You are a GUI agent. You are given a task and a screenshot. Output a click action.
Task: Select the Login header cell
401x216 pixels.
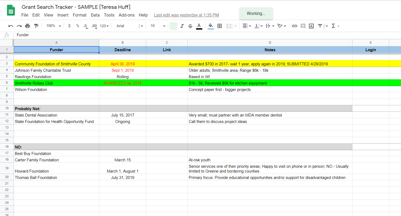(x=371, y=50)
